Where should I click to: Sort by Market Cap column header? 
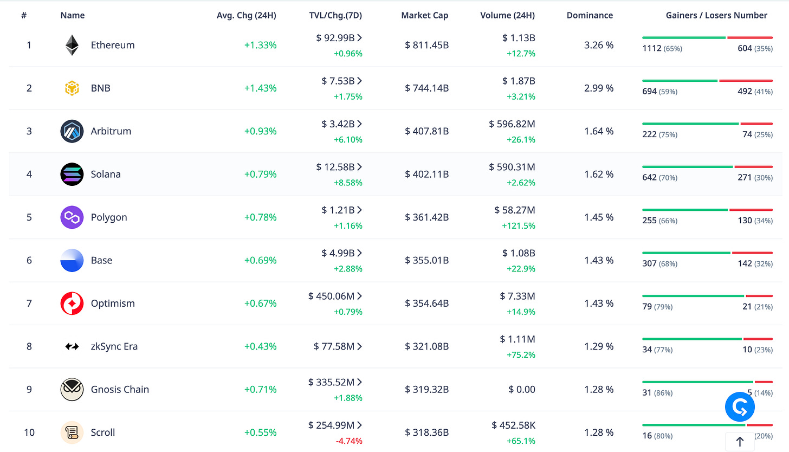pyautogui.click(x=425, y=15)
